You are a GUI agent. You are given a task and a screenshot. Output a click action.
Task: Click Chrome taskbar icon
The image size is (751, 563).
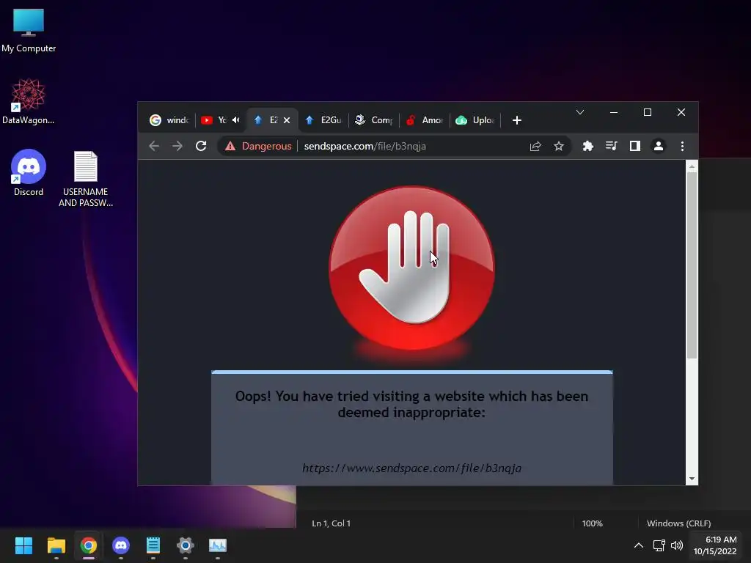pos(89,545)
